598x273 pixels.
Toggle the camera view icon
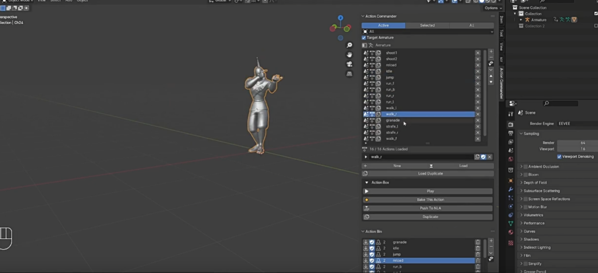[x=349, y=64]
